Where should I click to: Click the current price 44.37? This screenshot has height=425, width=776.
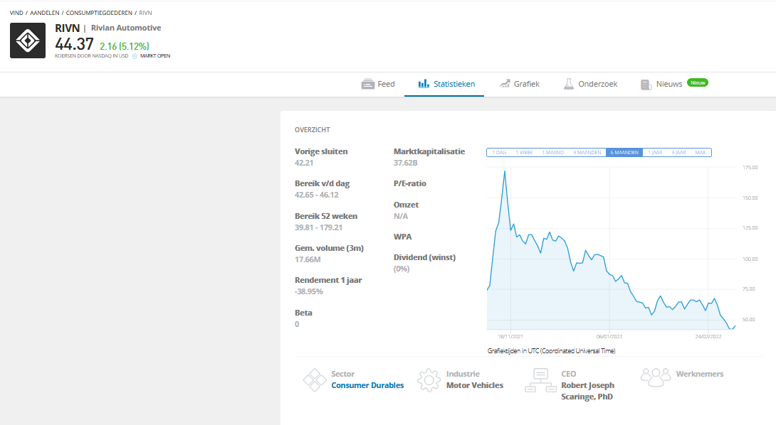coord(74,45)
